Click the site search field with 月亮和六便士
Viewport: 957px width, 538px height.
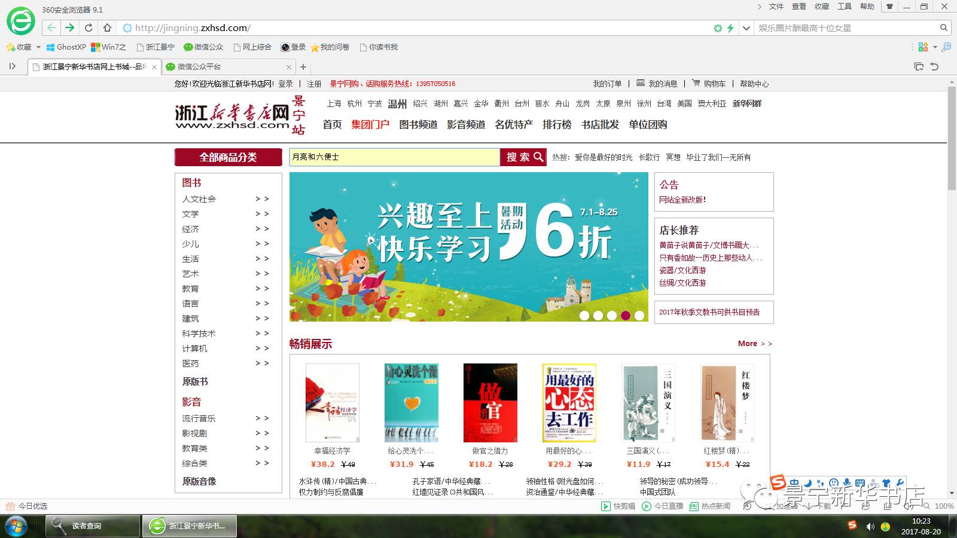(395, 157)
